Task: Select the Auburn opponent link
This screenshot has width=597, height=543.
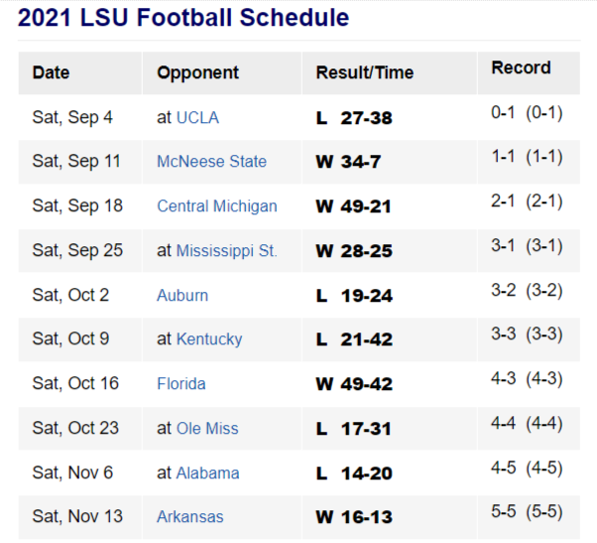Action: [x=182, y=295]
